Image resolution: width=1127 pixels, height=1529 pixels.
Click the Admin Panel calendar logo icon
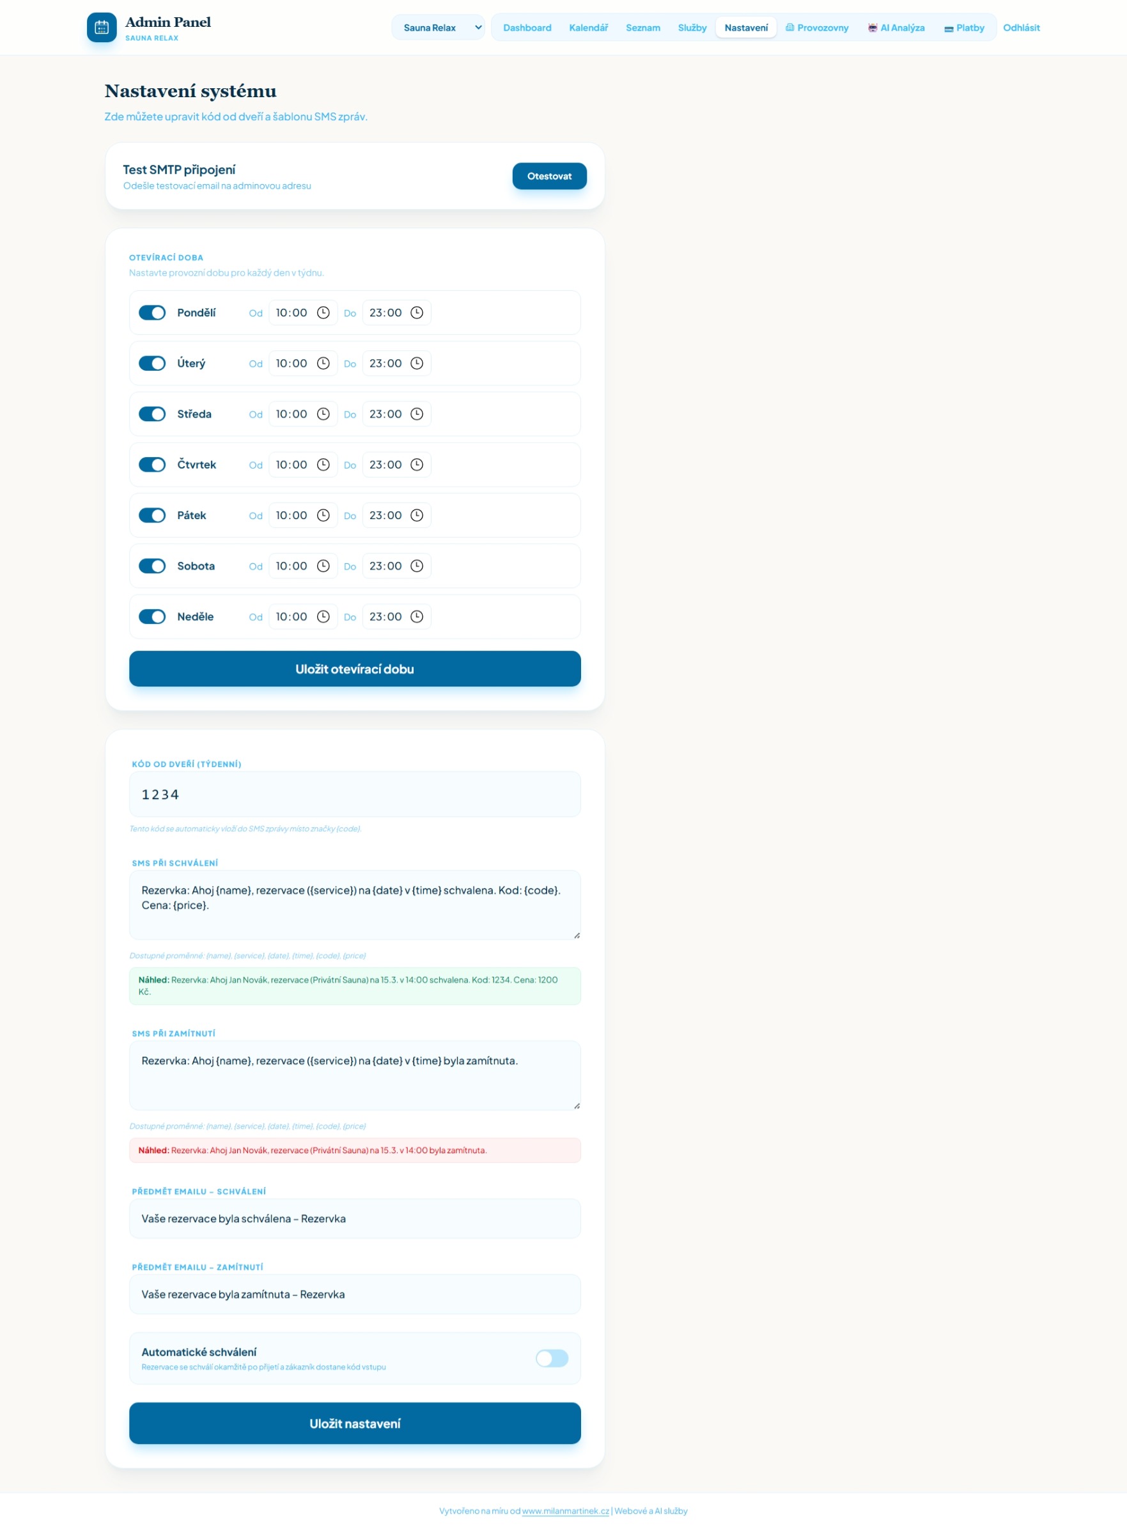click(102, 27)
